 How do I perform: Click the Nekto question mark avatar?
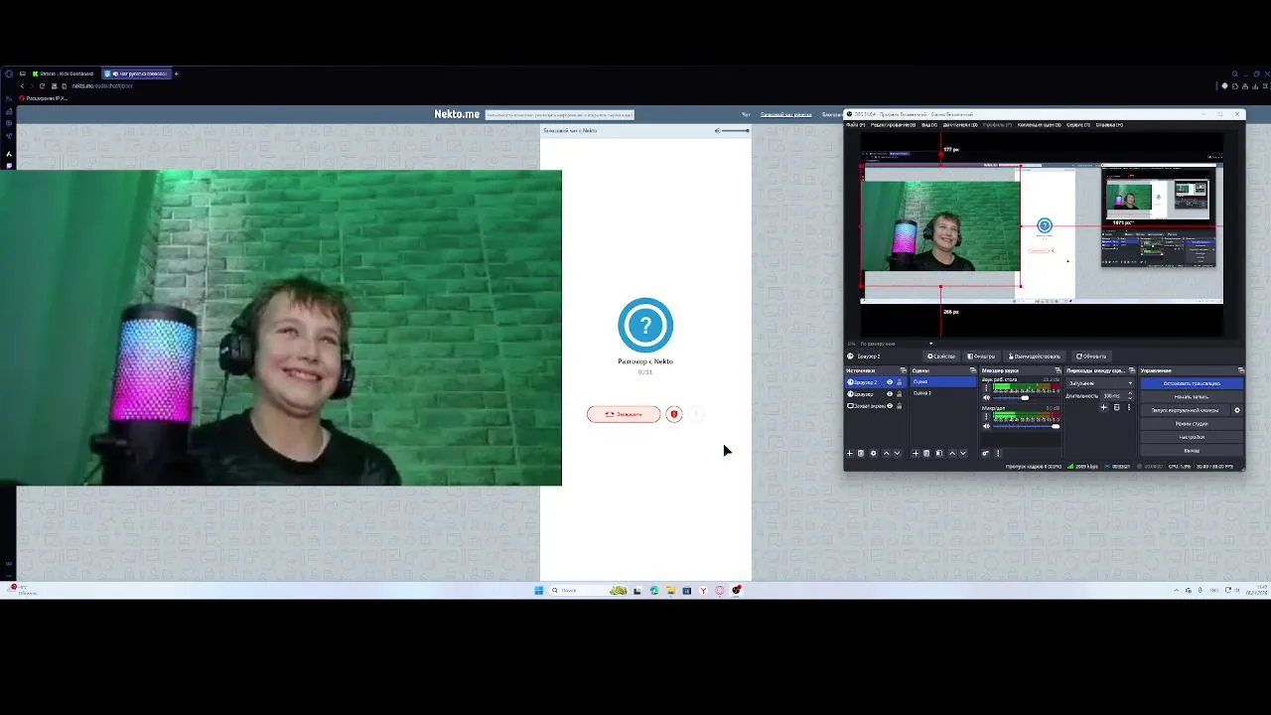645,325
